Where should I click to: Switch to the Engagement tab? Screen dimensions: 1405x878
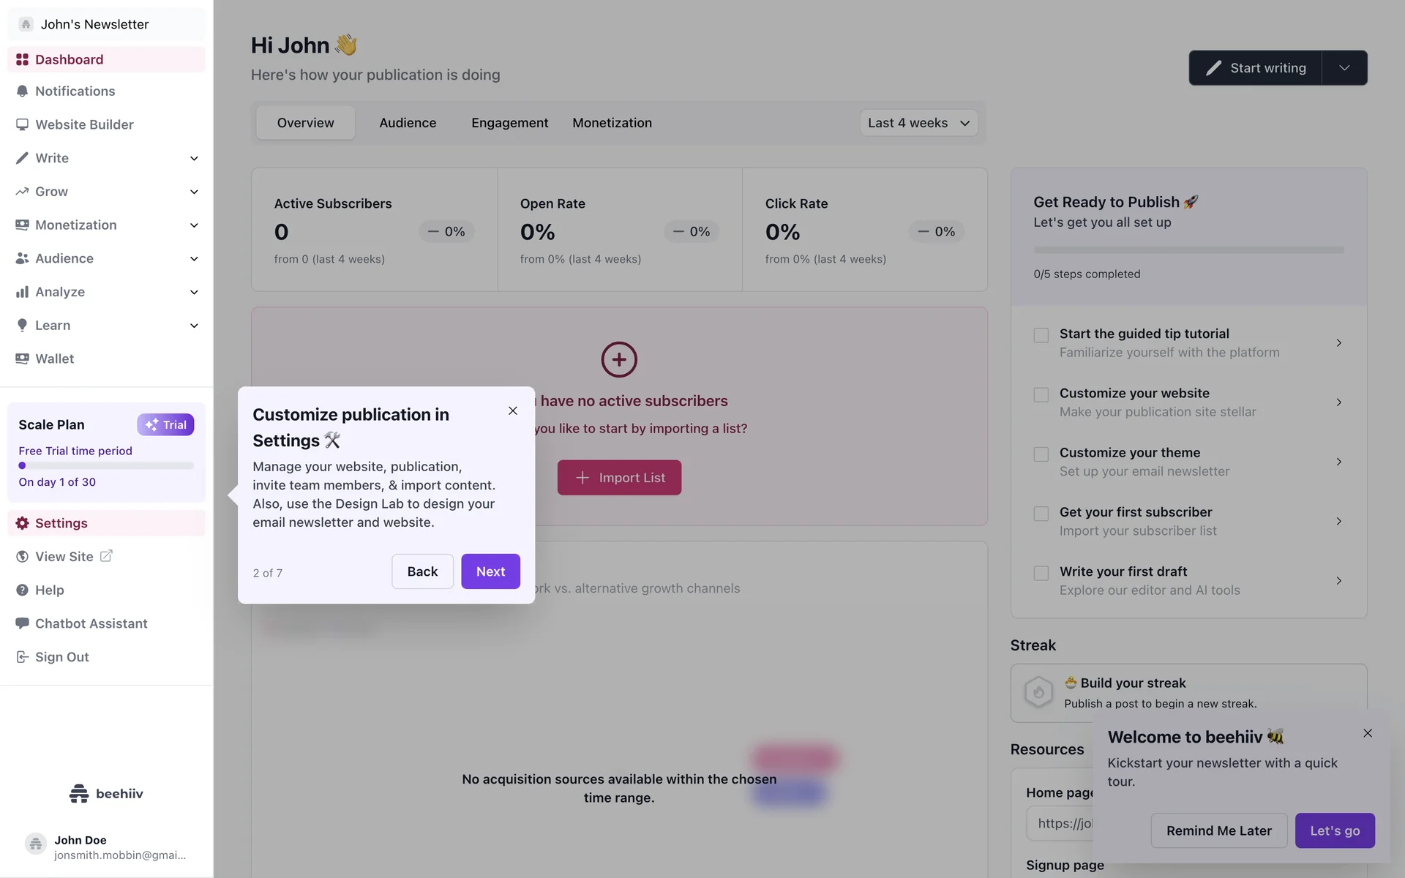pos(509,123)
